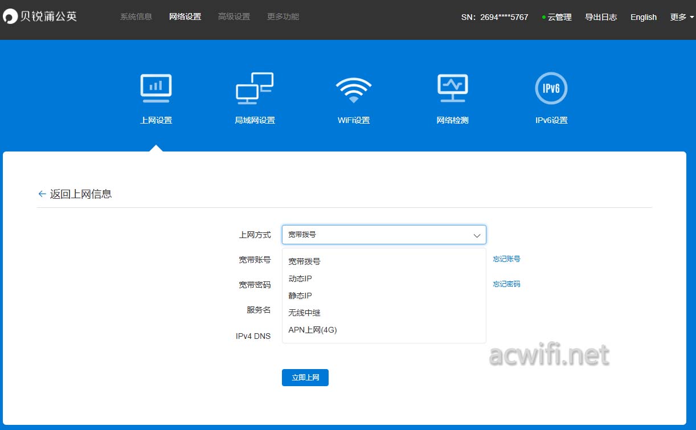Viewport: 696px width, 430px height.
Task: Open the 高级设置 menu
Action: click(234, 17)
